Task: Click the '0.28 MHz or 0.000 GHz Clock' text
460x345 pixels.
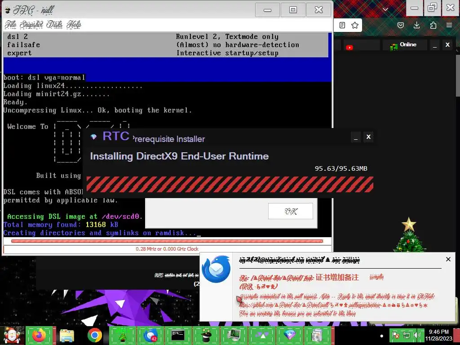Action: 167,249
